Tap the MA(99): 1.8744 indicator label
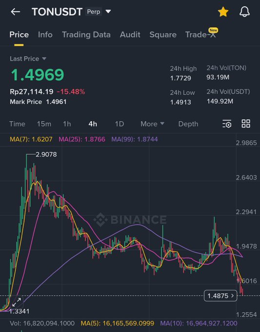 pyautogui.click(x=135, y=139)
